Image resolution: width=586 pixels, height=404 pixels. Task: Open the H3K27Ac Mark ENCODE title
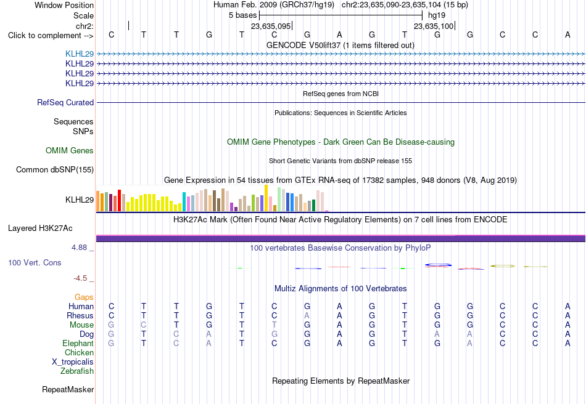tap(340, 219)
